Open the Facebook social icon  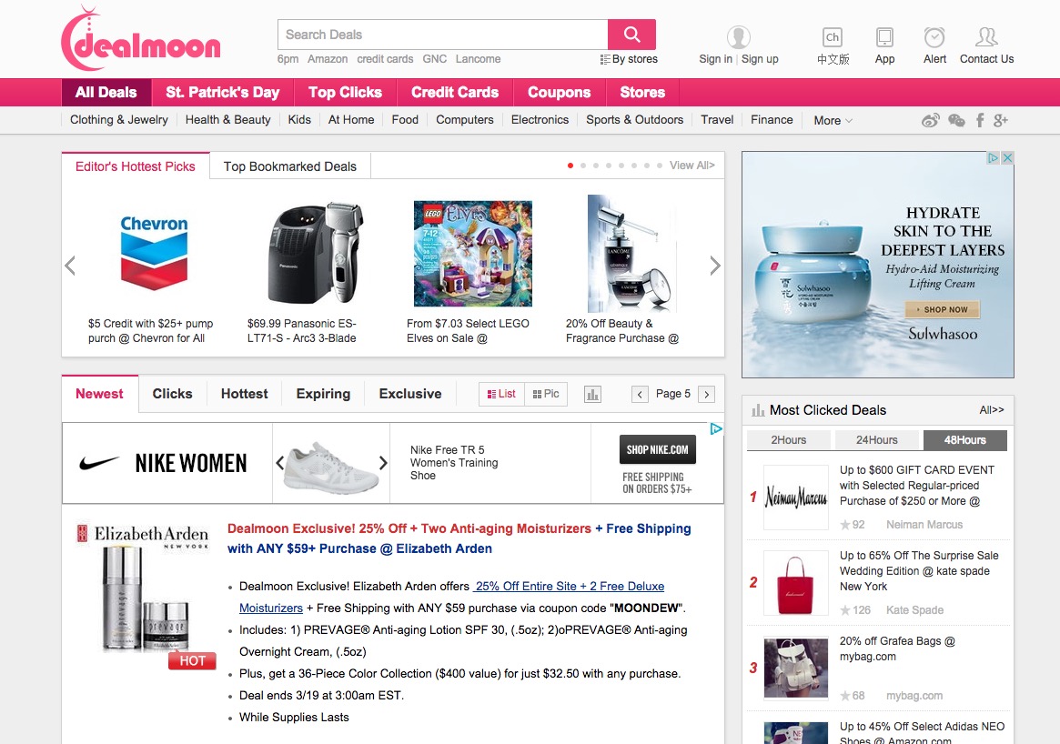(980, 121)
